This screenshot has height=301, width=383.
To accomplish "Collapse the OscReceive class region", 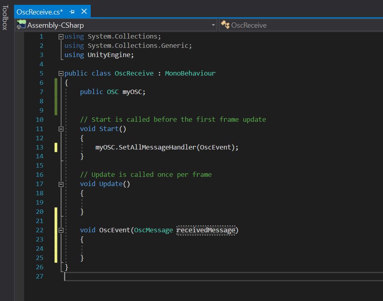I will 61,74.
